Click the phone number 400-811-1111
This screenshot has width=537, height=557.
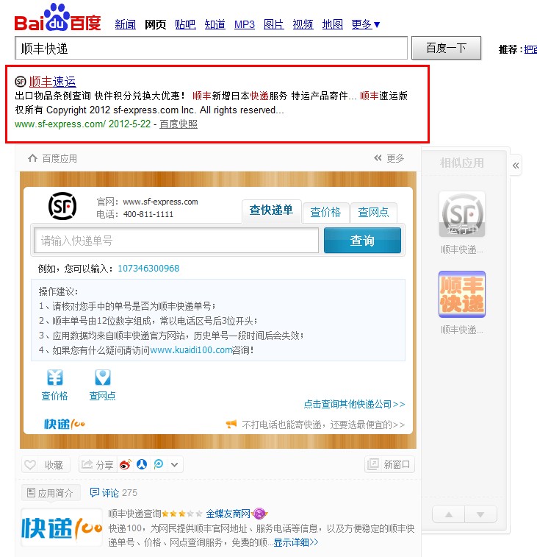148,214
